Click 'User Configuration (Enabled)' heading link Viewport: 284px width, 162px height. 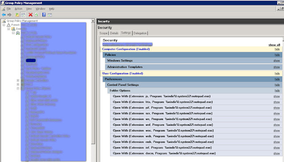[122, 73]
